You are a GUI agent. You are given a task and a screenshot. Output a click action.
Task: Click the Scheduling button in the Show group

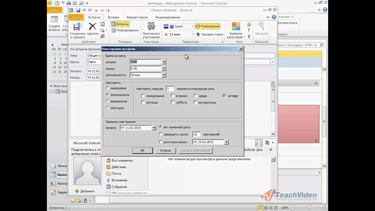(x=125, y=30)
